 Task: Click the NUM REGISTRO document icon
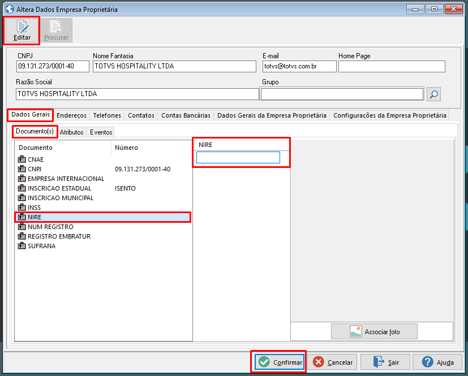(22, 227)
